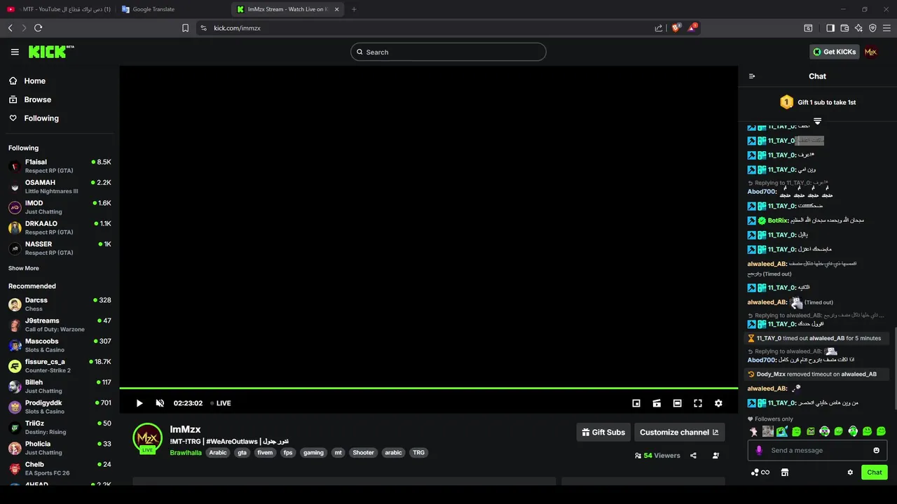Focus the Kick search box
Screen dimensions: 897x504
[x=448, y=52]
